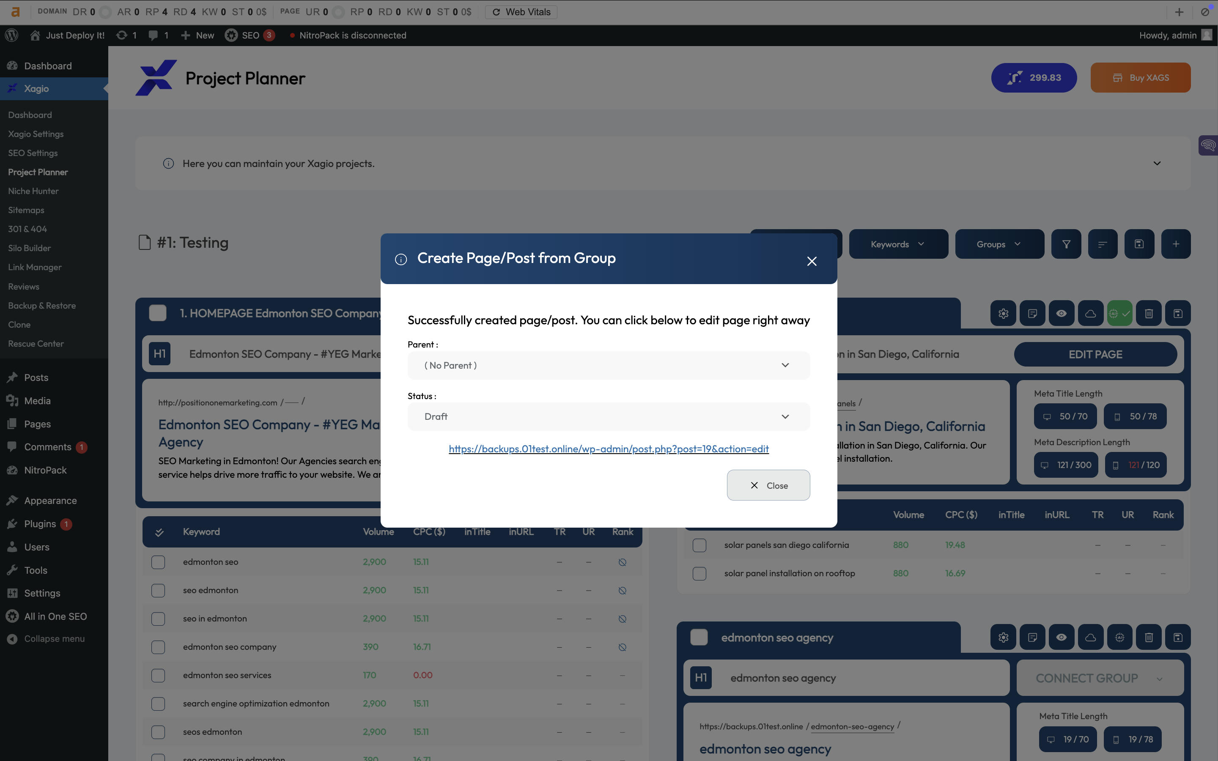
Task: Open the Status dropdown showing Draft
Action: (609, 417)
